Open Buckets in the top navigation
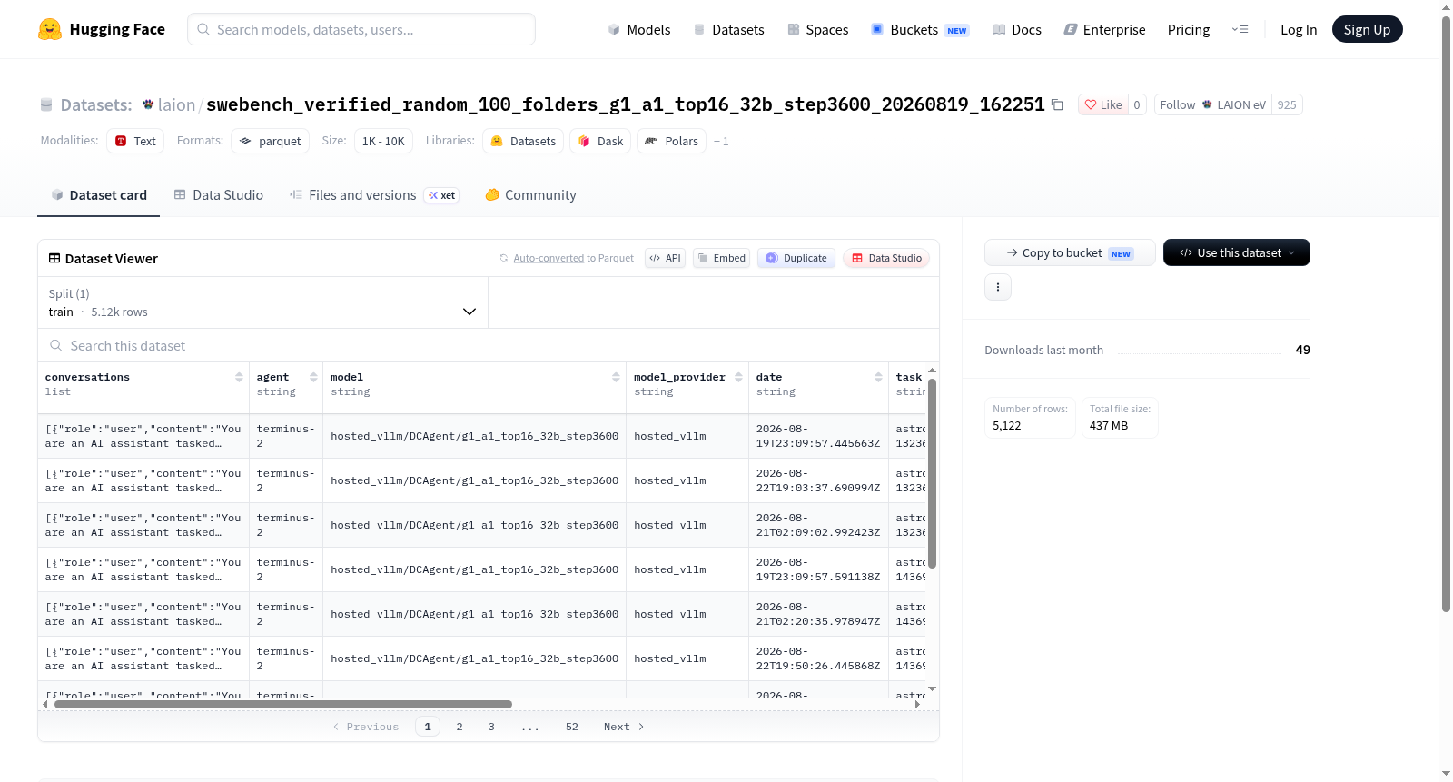Image resolution: width=1453 pixels, height=782 pixels. click(920, 29)
